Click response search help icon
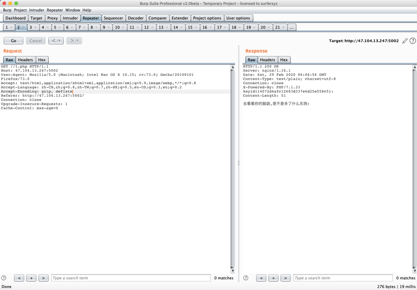 pos(246,278)
